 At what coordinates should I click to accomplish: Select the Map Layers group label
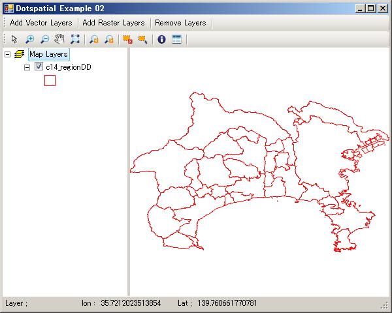(48, 55)
